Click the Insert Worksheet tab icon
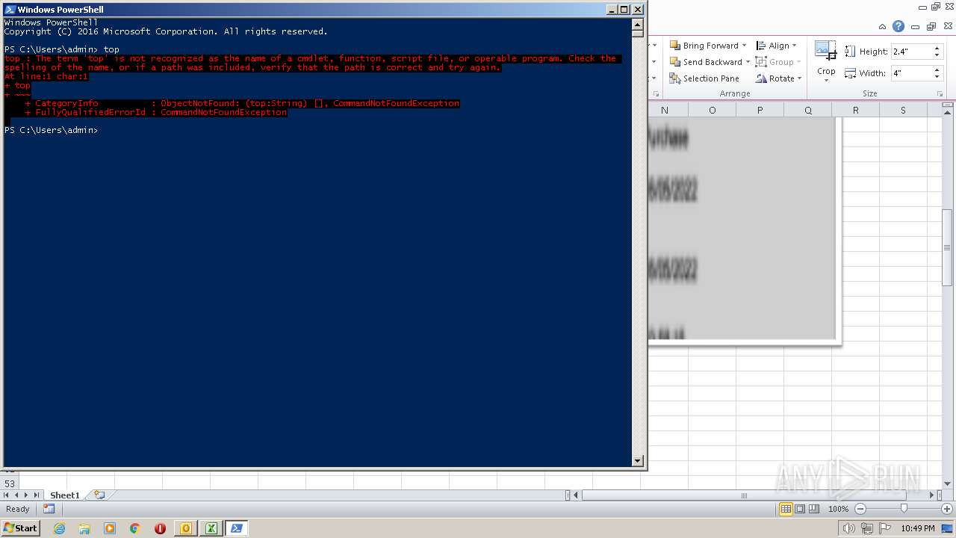This screenshot has height=538, width=956. pyautogui.click(x=99, y=495)
